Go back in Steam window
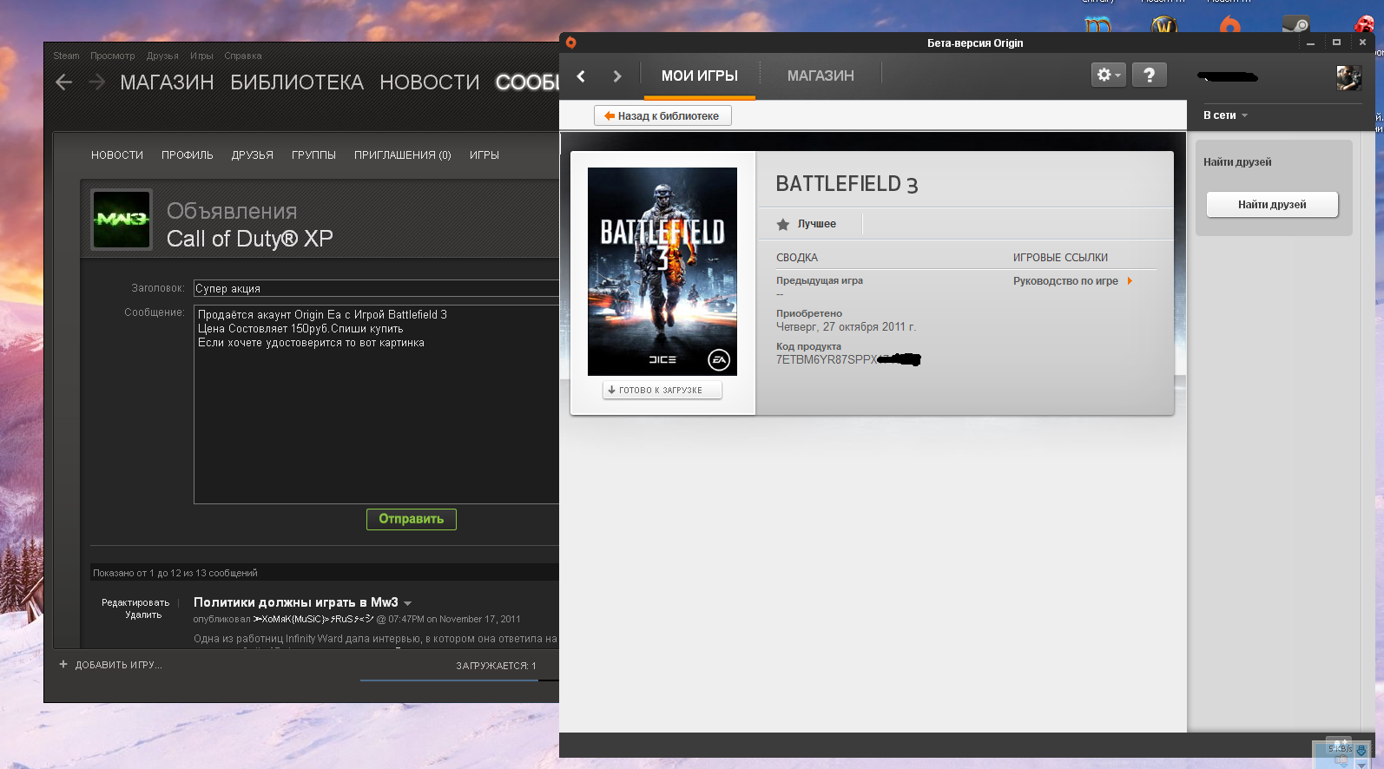Screen dimensions: 1384x769 [63, 82]
